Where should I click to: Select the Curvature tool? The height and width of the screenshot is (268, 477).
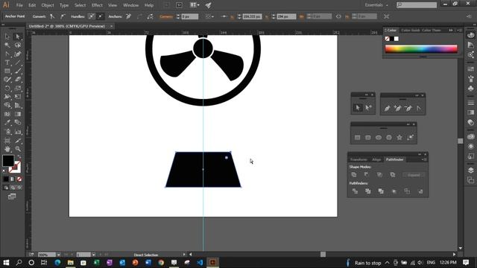(x=18, y=54)
